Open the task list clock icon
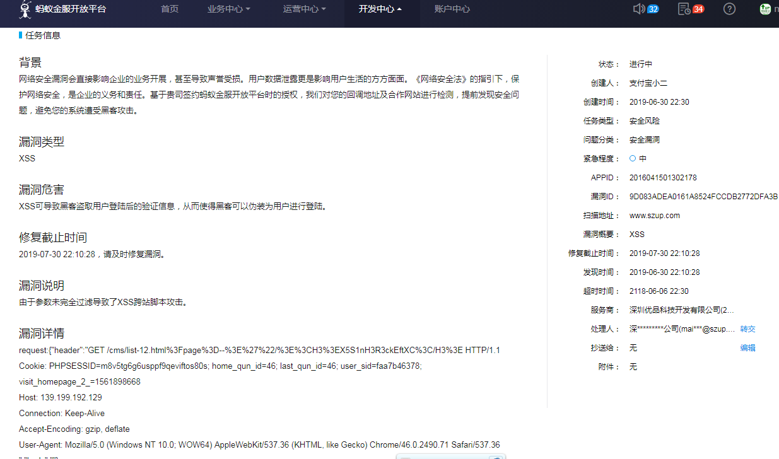This screenshot has height=459, width=779. pos(683,9)
